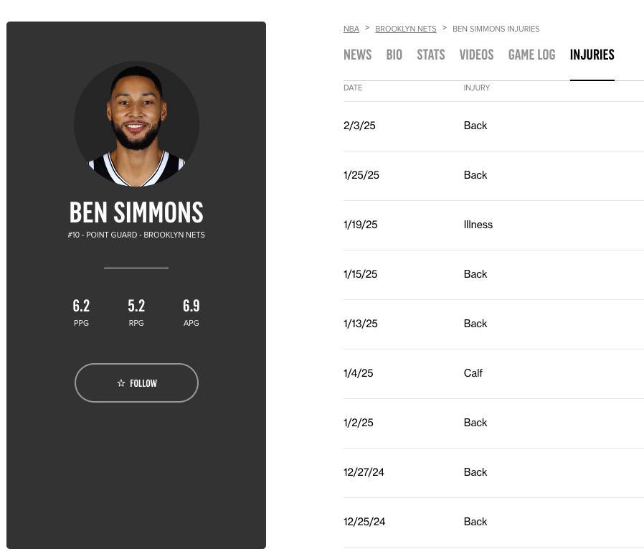Switch to the Bio tab

click(x=394, y=55)
